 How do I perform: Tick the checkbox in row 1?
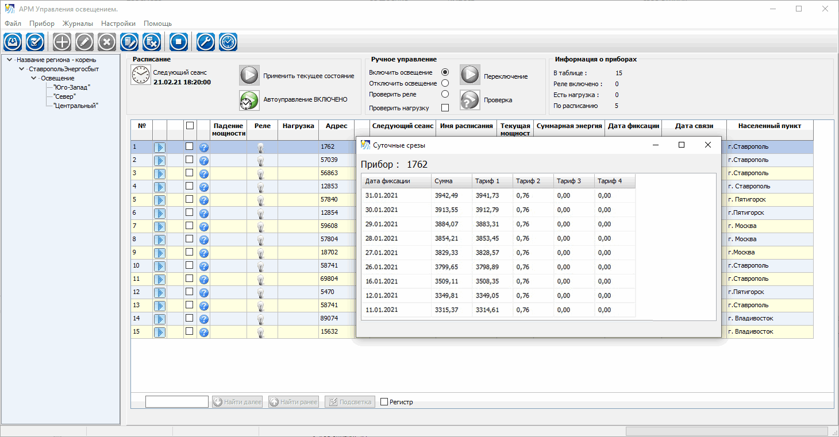(x=189, y=146)
